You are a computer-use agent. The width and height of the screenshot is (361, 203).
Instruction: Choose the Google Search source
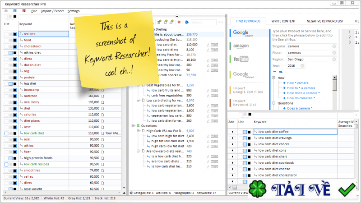point(241,33)
